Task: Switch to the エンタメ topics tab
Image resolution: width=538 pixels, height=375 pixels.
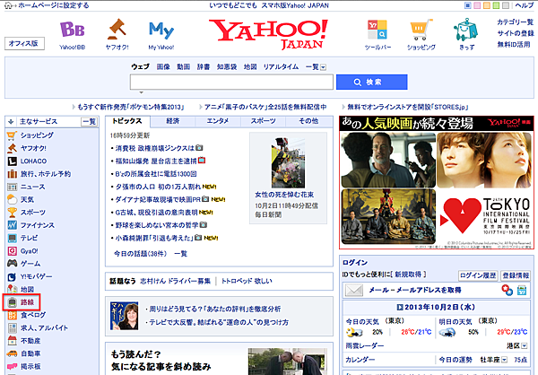Action: tap(218, 121)
